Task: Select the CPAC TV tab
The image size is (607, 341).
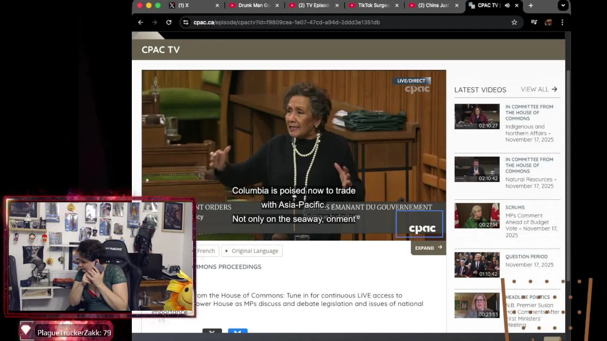Action: [487, 5]
